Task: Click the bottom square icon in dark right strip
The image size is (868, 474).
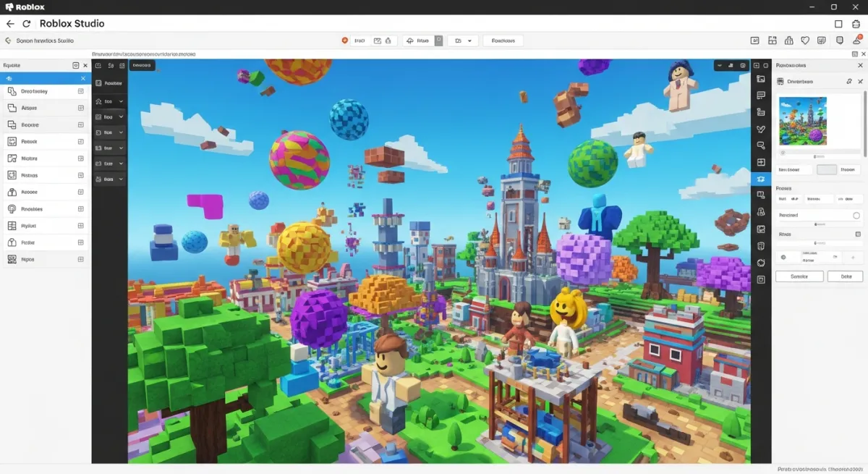Action: (x=761, y=279)
